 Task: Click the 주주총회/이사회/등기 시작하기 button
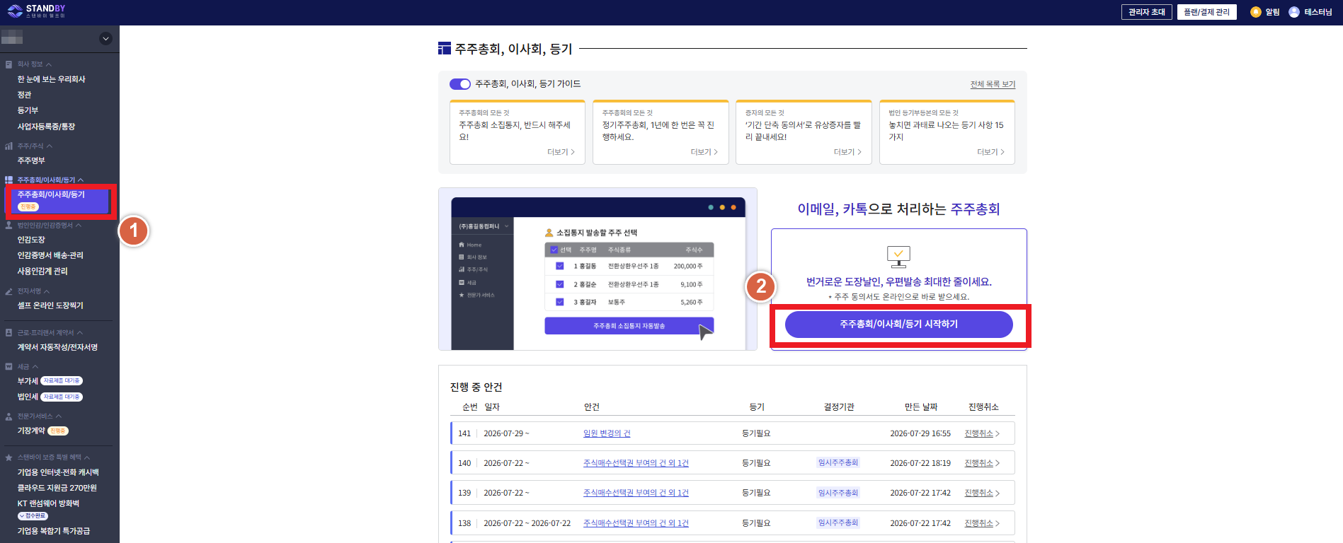899,325
